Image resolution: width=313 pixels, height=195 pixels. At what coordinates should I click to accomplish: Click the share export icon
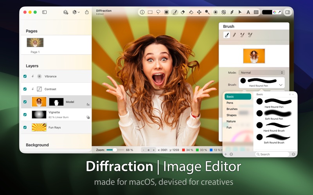click(87, 12)
